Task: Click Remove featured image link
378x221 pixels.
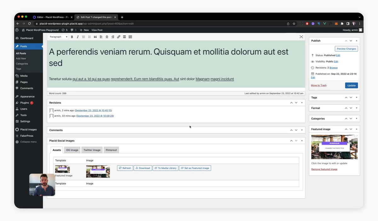Action: (x=324, y=169)
